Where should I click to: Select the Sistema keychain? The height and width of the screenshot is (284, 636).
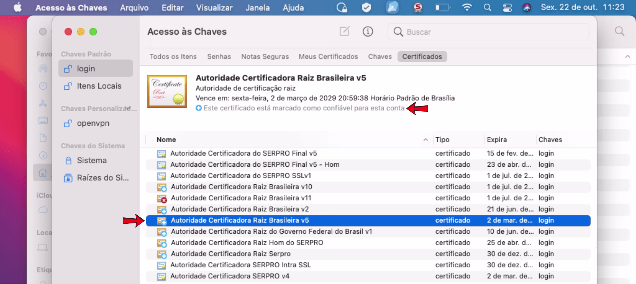click(96, 160)
